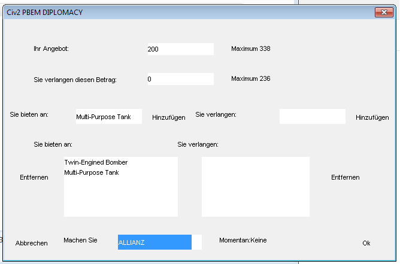Click the empty demand list box
The image size is (400, 264).
point(255,187)
